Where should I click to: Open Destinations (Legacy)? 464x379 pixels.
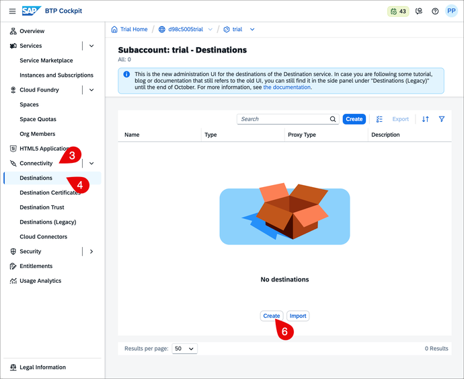(x=48, y=222)
